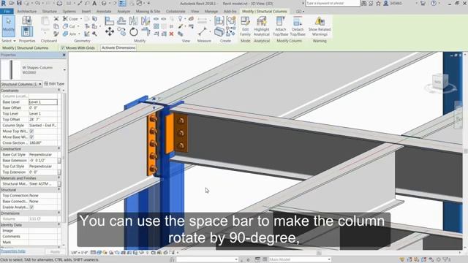The height and width of the screenshot is (263, 468).
Task: Click the Align tool icon
Action: click(x=109, y=21)
